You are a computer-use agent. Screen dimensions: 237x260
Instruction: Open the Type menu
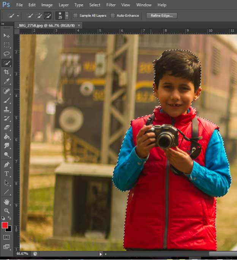[79, 5]
